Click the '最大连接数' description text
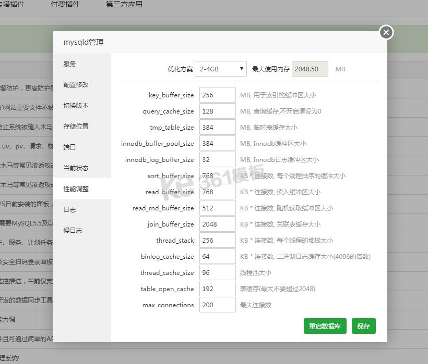 point(255,305)
